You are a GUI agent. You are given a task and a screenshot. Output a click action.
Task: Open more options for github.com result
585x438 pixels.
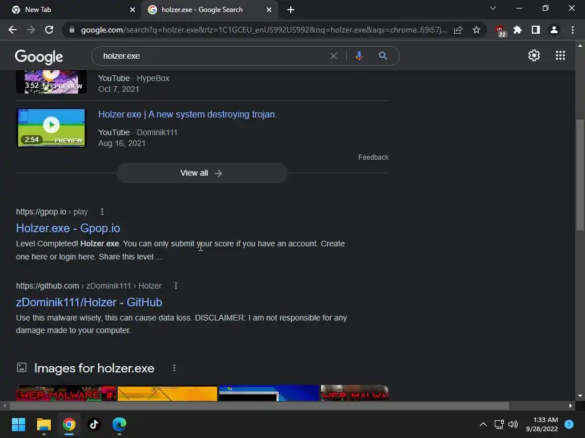[x=176, y=286]
